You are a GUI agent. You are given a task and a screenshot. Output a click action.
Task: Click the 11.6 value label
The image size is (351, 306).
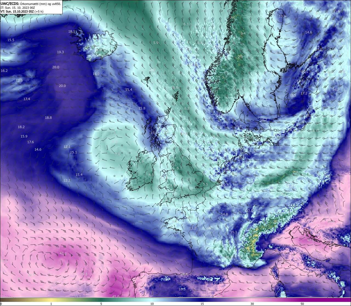(x=19, y=80)
